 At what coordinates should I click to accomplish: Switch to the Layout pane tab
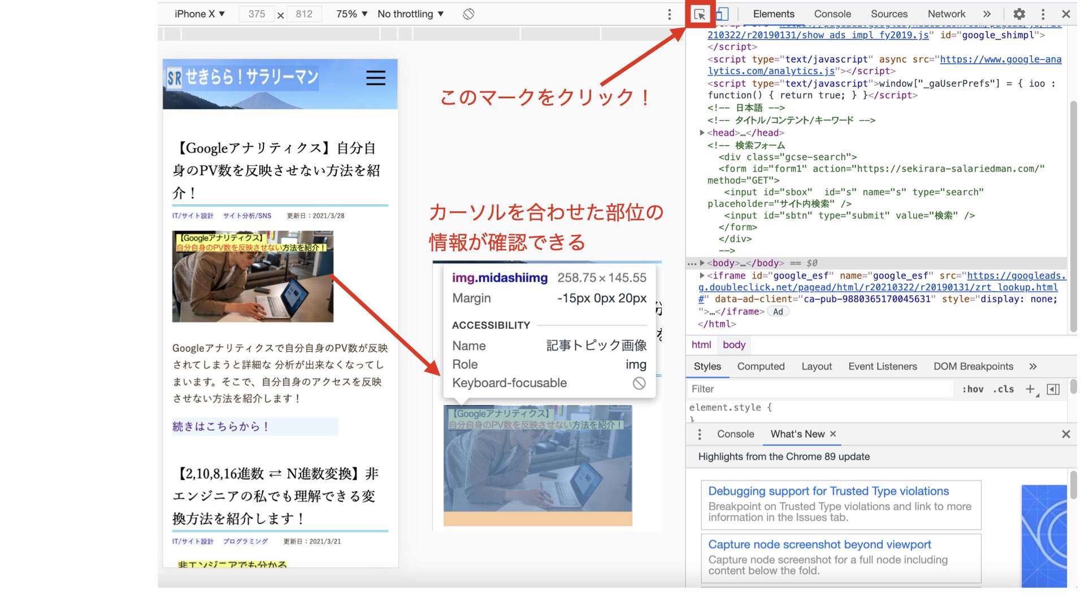[x=817, y=367]
